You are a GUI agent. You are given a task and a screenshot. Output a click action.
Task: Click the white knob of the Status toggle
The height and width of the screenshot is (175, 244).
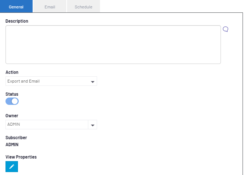pos(15,101)
